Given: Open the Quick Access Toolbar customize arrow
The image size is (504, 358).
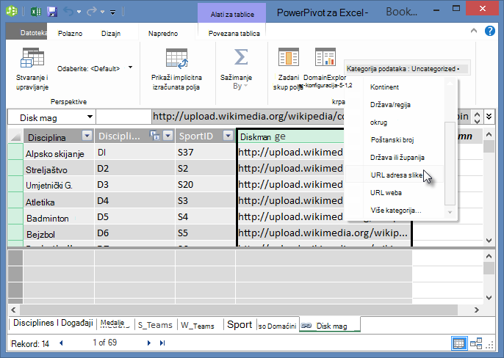Looking at the screenshot, I should [x=113, y=12].
